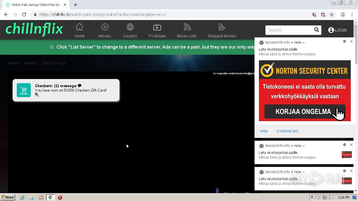Click the red Opera taskbar icon

pos(60,197)
